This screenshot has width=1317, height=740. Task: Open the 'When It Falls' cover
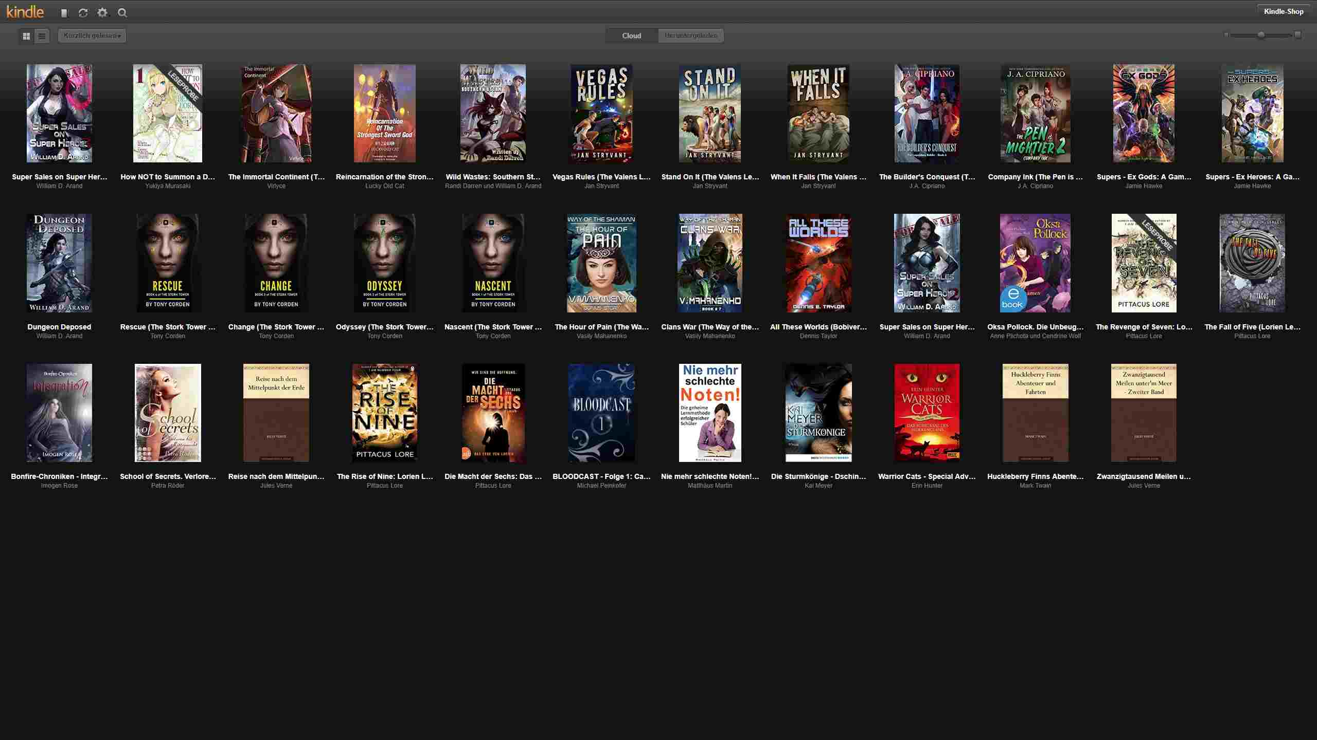[x=818, y=113]
